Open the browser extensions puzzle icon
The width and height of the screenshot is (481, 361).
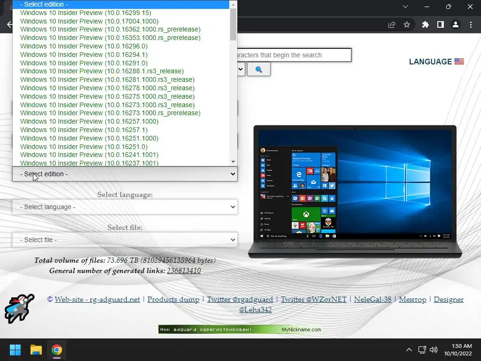425,24
